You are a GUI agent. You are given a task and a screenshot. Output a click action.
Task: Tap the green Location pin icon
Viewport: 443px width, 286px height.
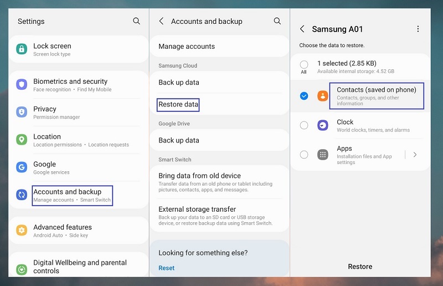click(22, 140)
